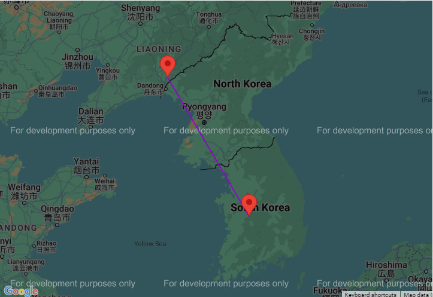Image resolution: width=433 pixels, height=297 pixels.
Task: Click the red marker in South Korea
Action: click(x=249, y=205)
